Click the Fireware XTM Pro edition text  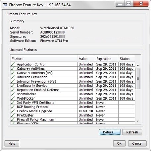pyautogui.click(x=54, y=41)
